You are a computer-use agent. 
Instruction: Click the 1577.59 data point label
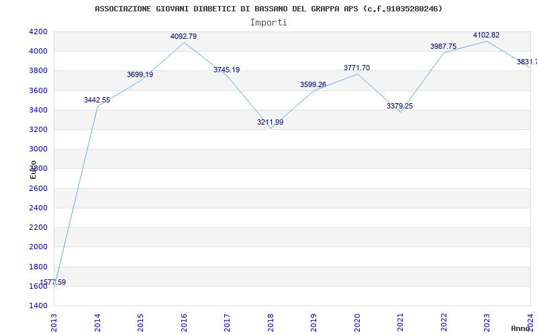coord(53,283)
